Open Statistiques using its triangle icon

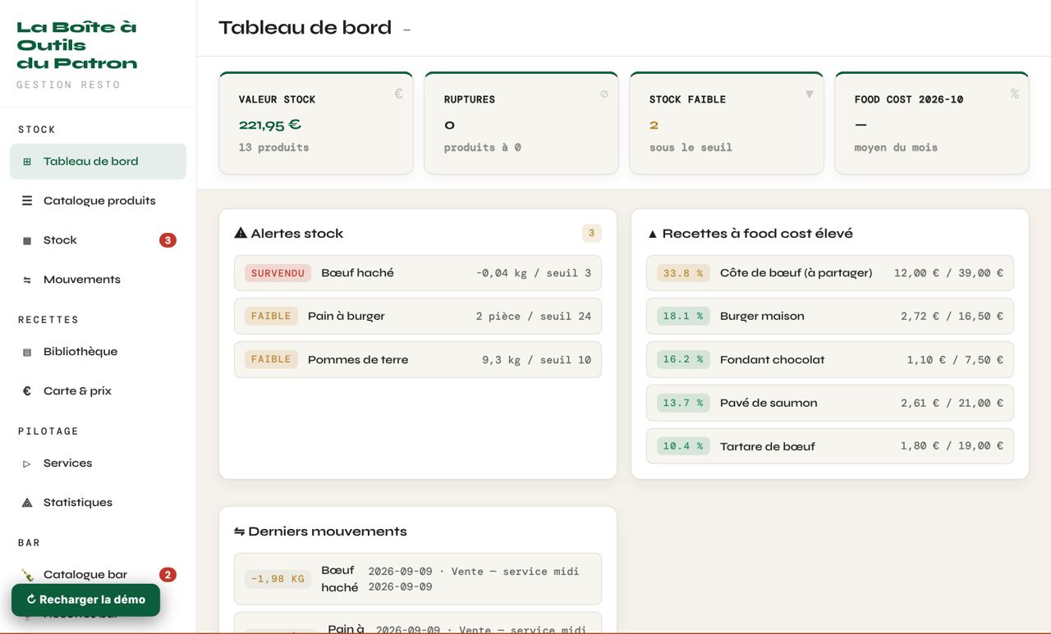[x=27, y=503]
